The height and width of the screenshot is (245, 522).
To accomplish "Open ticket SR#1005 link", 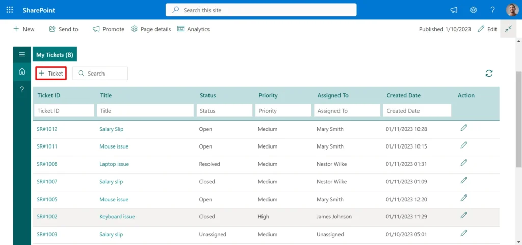I will (x=47, y=200).
